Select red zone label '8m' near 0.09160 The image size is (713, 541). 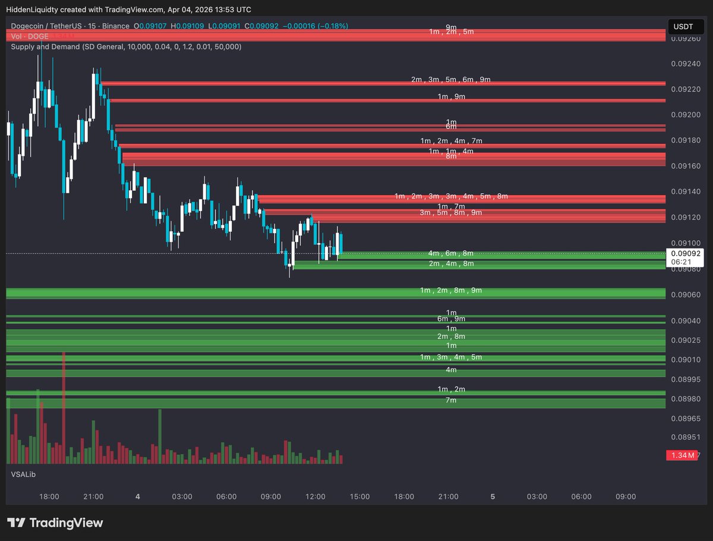tap(451, 156)
